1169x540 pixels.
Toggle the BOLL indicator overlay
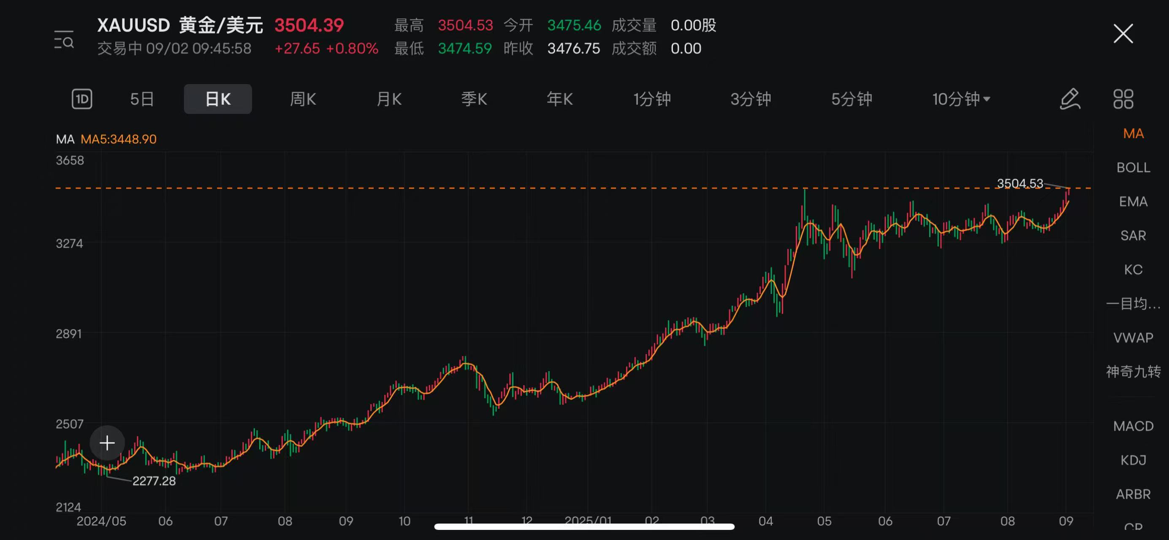click(x=1133, y=167)
